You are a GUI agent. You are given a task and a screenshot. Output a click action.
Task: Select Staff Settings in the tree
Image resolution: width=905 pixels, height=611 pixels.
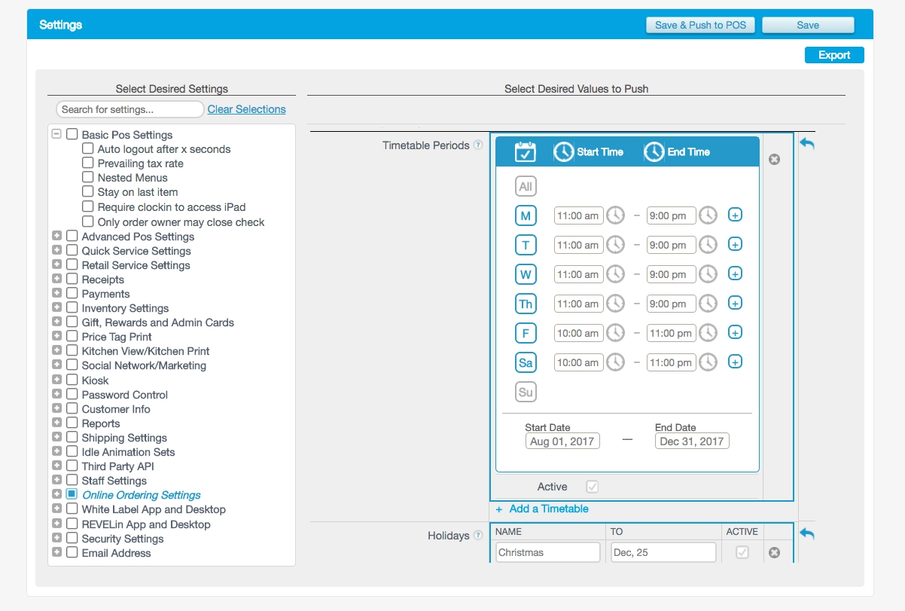click(114, 481)
